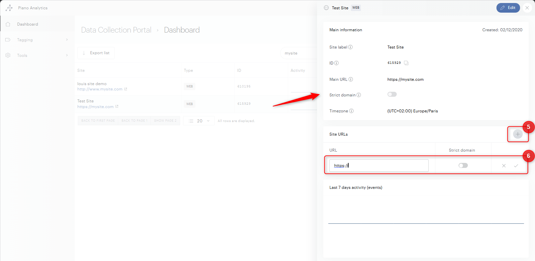Open Dashboard in the sidebar

tap(28, 24)
